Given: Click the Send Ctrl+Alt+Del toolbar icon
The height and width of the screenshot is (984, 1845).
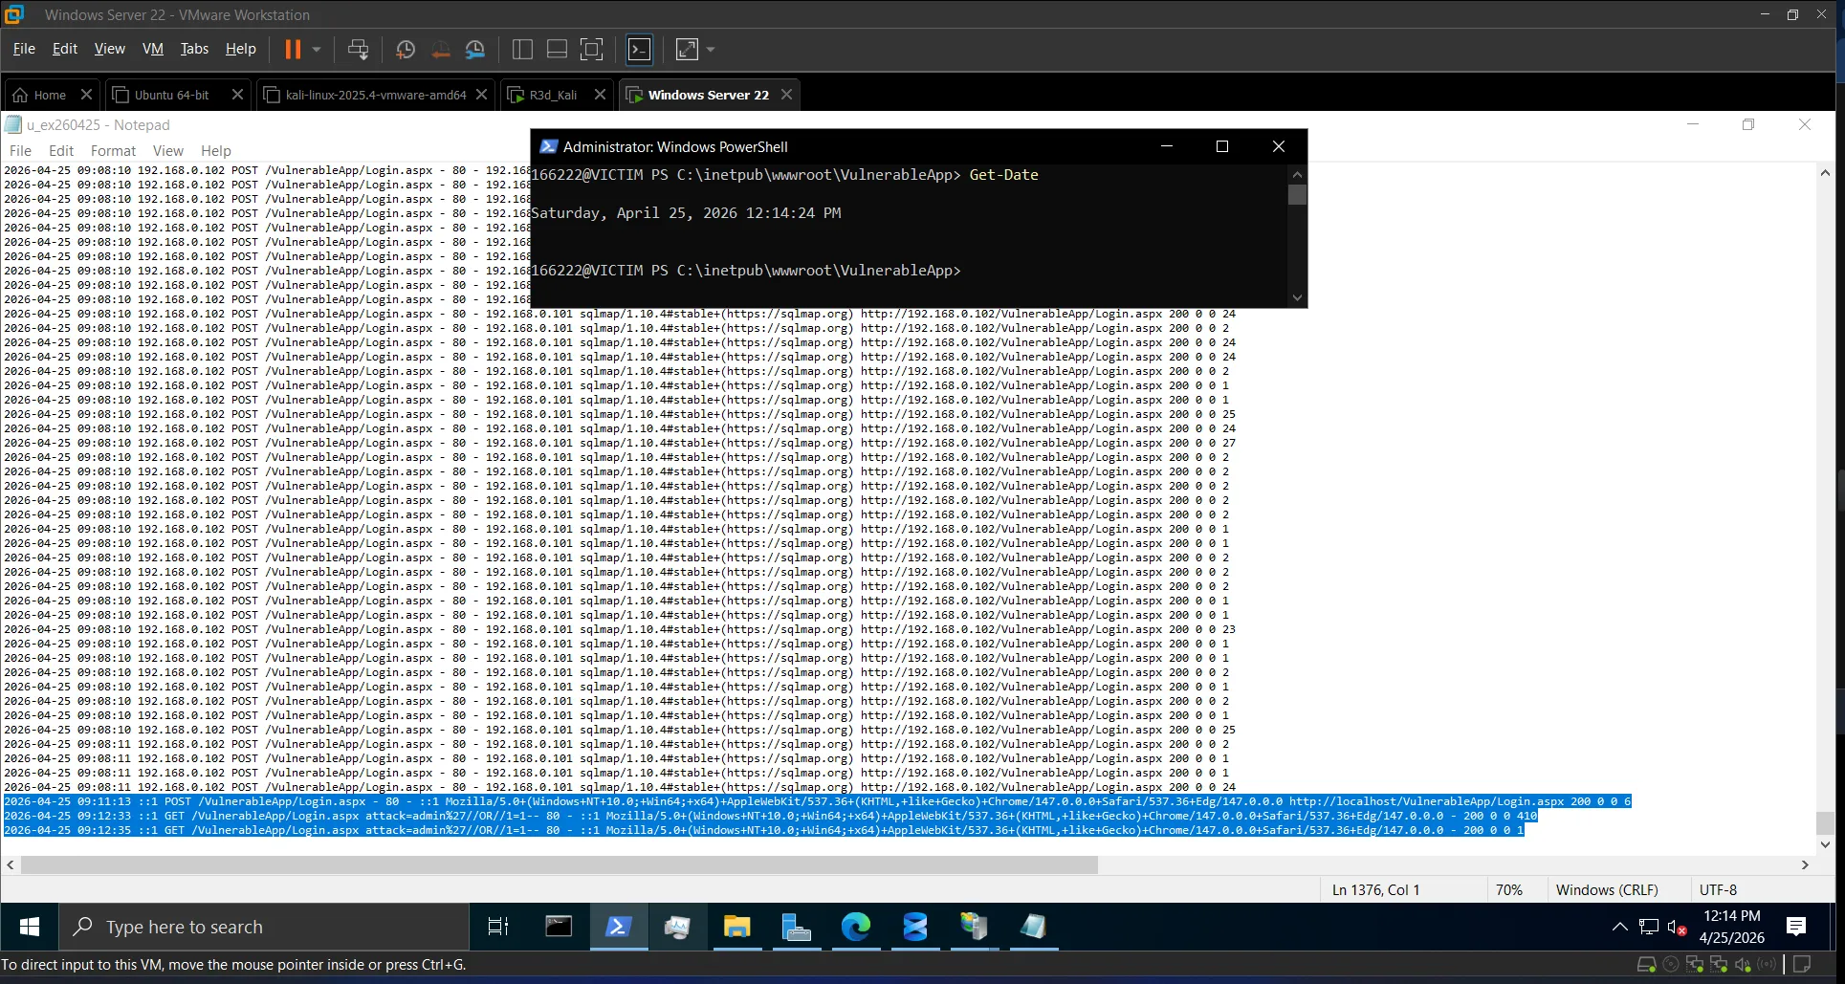Looking at the screenshot, I should [359, 49].
